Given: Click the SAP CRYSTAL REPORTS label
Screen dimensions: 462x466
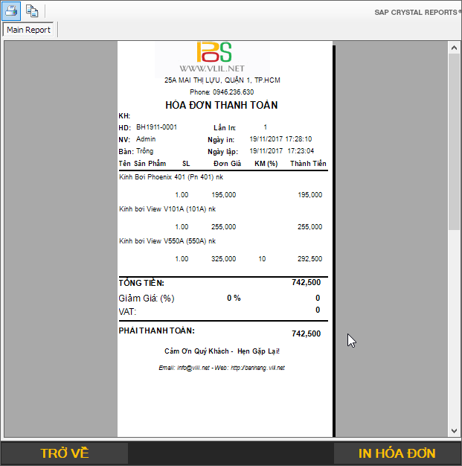Looking at the screenshot, I should 417,13.
